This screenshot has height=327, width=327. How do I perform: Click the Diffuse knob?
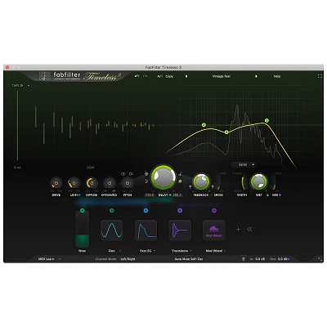click(x=92, y=183)
